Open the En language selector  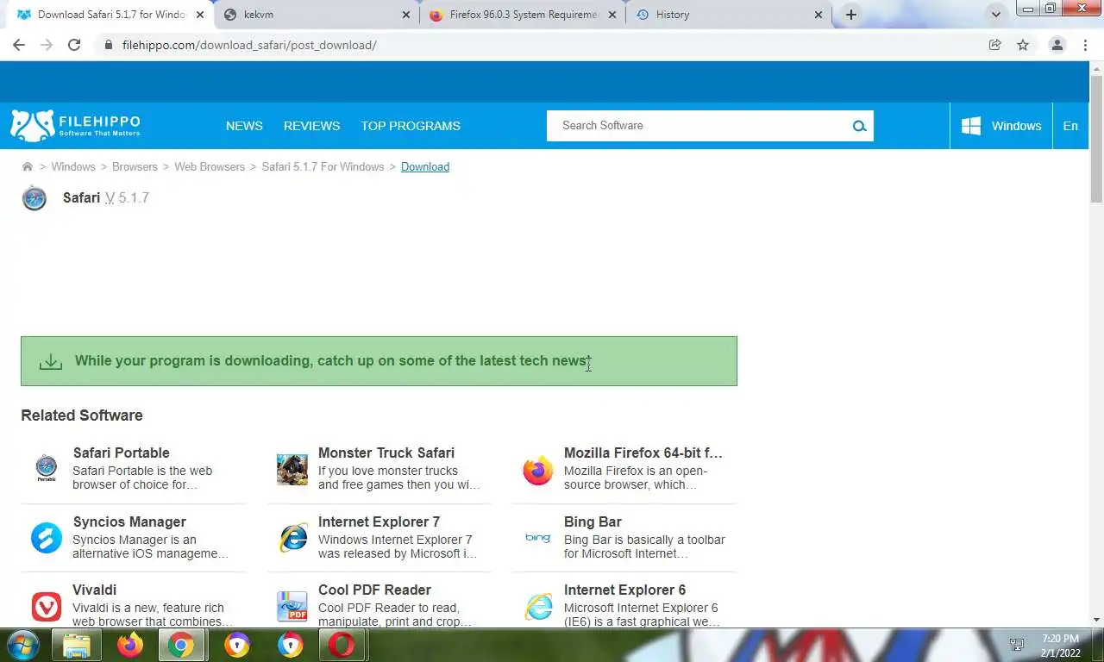pyautogui.click(x=1070, y=126)
